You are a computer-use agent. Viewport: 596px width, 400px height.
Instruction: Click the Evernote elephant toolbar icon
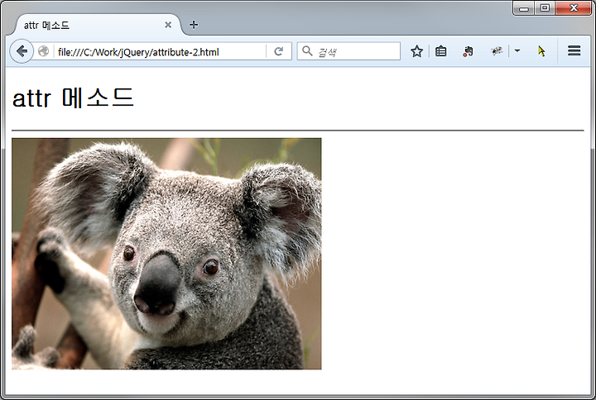click(469, 51)
